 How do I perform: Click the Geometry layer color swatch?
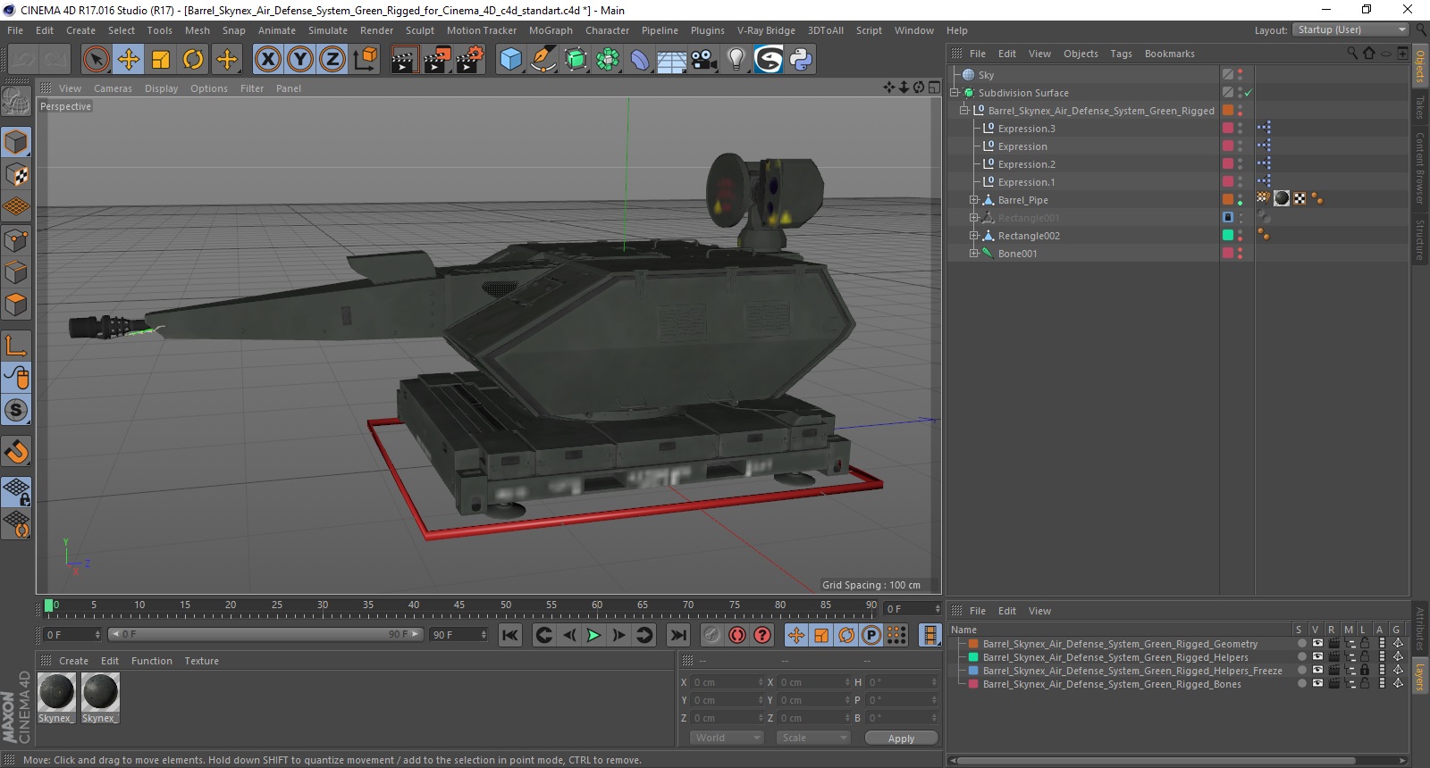[x=973, y=643]
